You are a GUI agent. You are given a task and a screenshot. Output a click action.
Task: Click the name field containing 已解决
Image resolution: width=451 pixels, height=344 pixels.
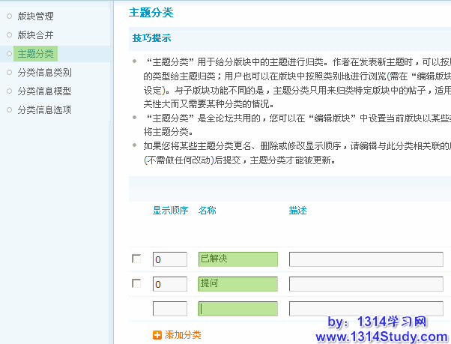[x=237, y=259]
